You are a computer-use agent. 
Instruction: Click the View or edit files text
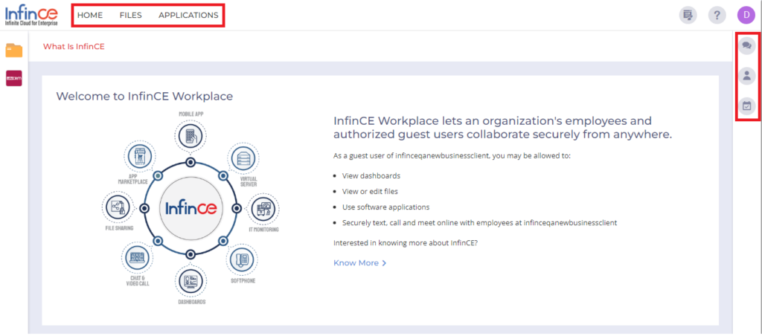point(370,191)
